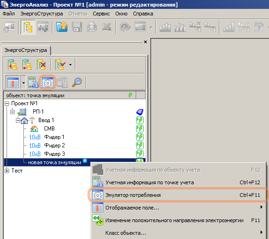
Task: Click the open project folder icon
Action: 62,27
